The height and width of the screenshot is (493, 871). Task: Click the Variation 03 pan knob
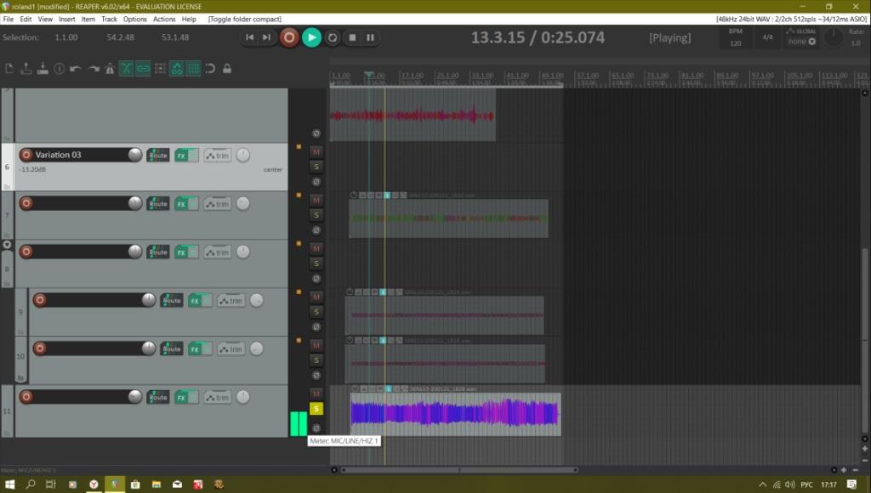click(242, 155)
